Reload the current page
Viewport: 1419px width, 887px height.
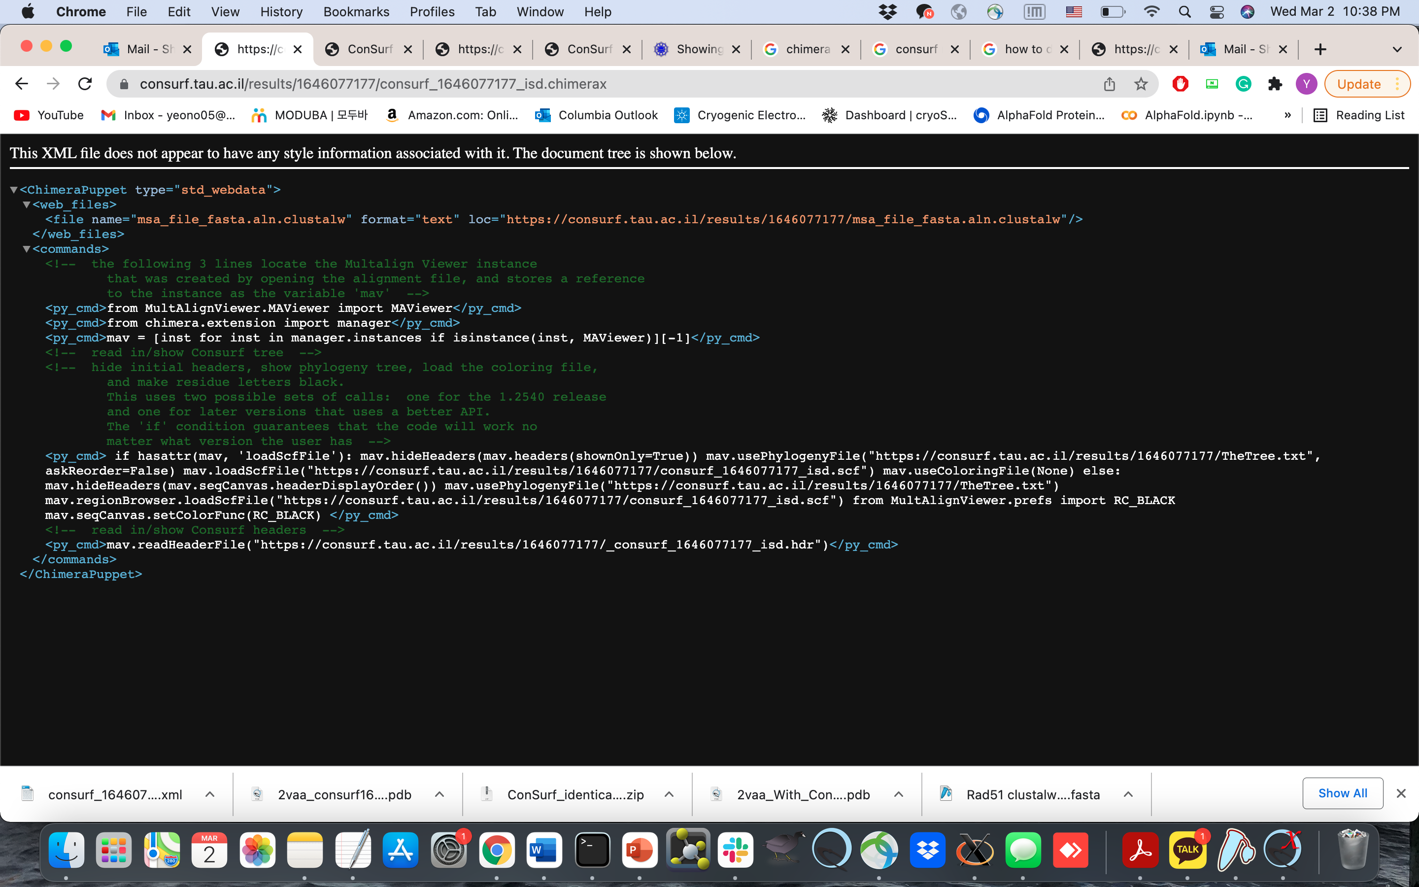click(x=85, y=84)
